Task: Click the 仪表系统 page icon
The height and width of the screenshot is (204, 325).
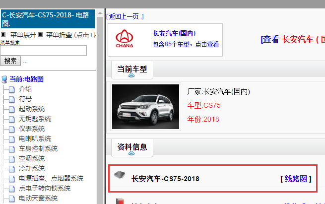Action: pos(12,130)
